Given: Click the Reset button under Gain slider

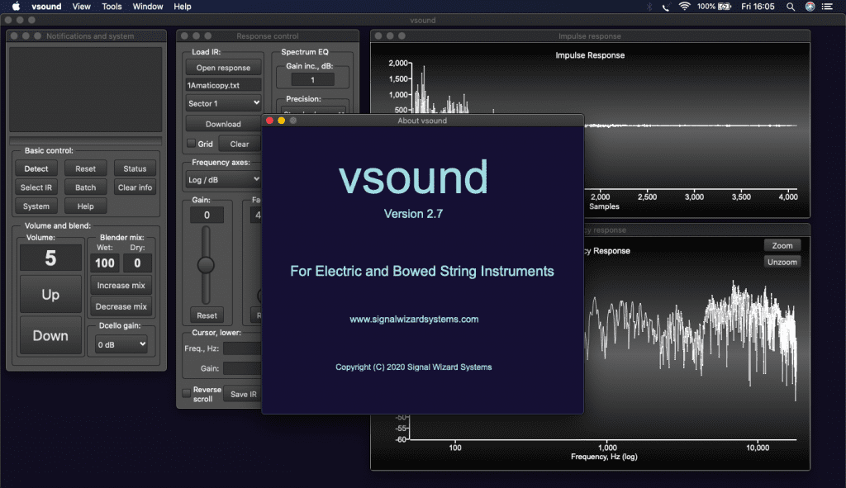Looking at the screenshot, I should point(207,315).
